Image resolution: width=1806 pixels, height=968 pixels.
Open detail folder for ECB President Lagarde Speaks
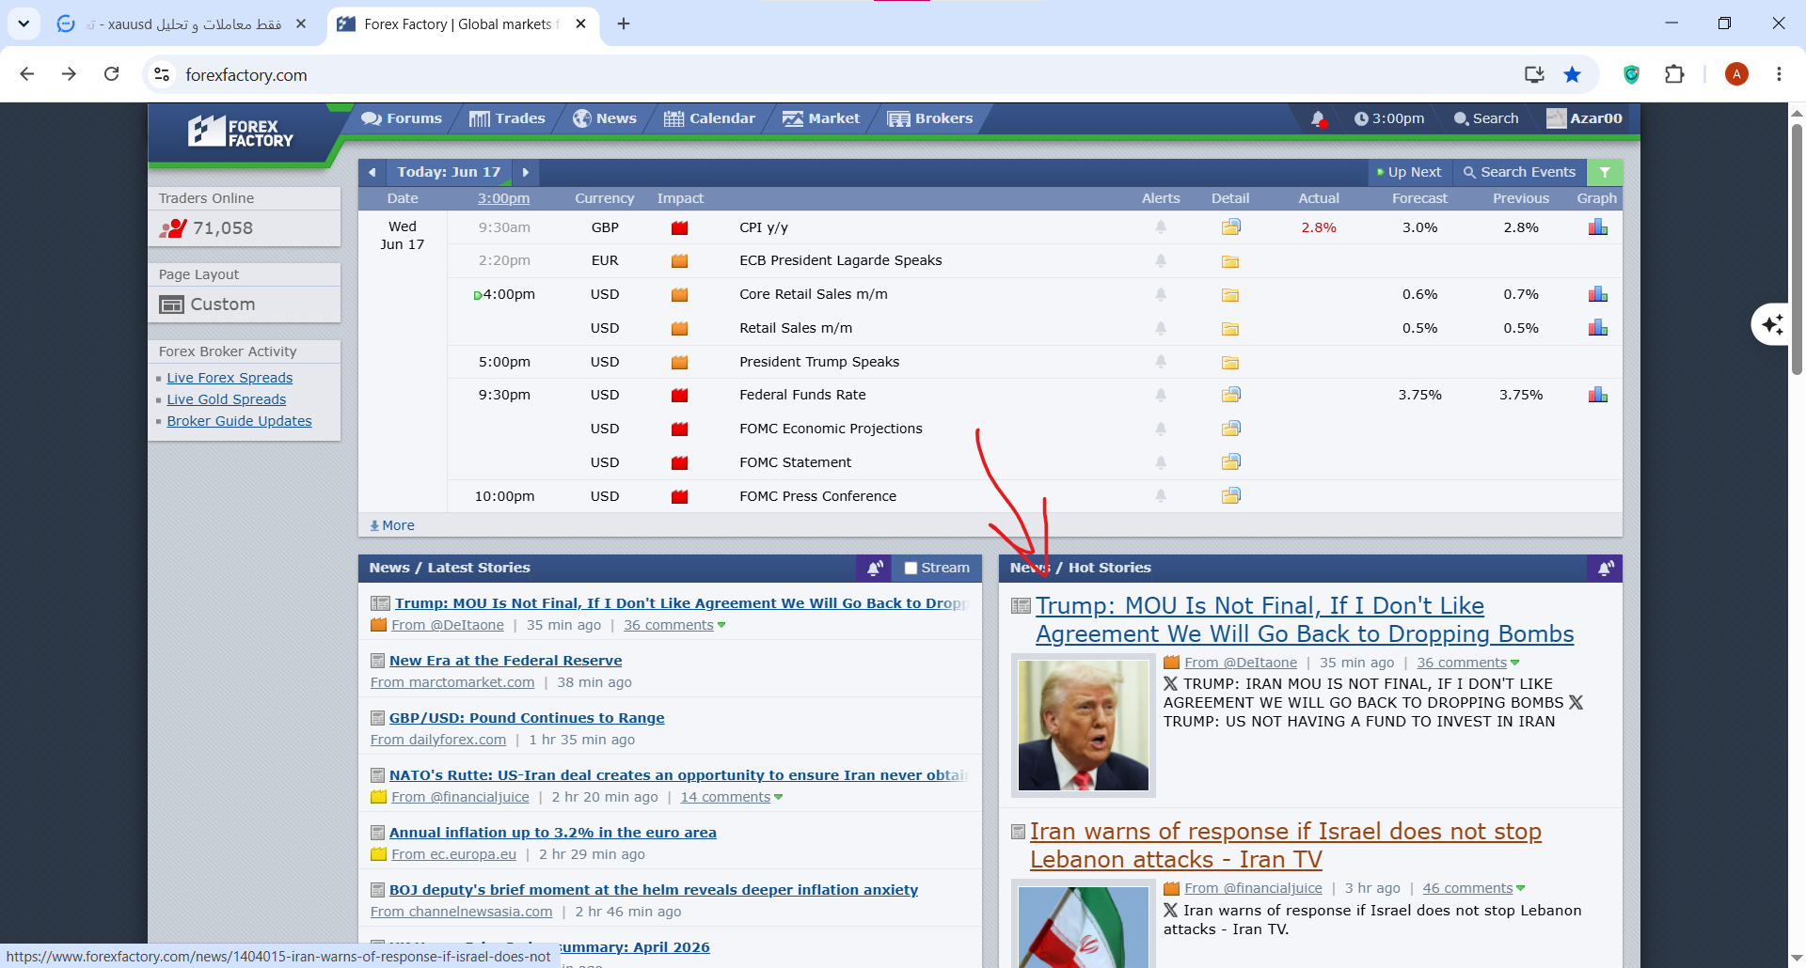pos(1230,261)
